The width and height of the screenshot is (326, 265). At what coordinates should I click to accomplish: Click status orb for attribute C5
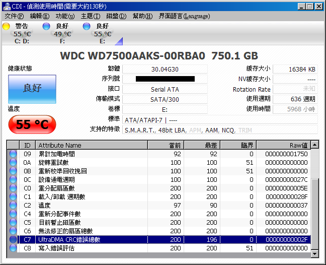tap(13, 222)
